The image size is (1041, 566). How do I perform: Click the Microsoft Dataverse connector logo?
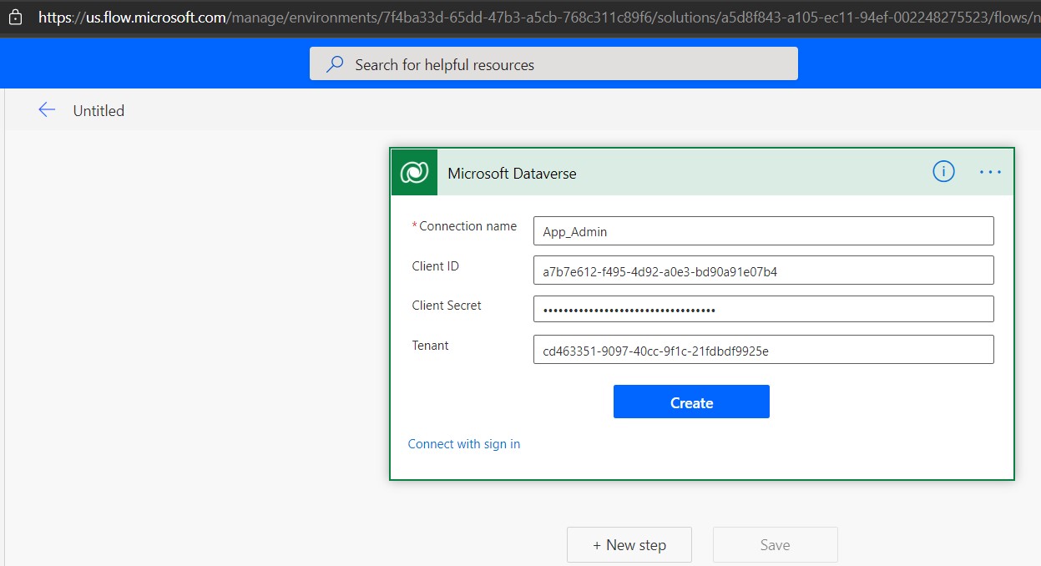414,173
